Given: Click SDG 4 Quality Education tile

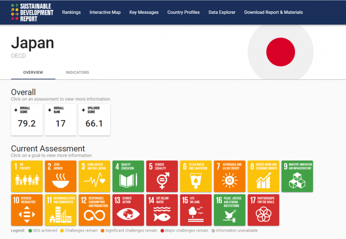Looking at the screenshot, I should (x=128, y=176).
